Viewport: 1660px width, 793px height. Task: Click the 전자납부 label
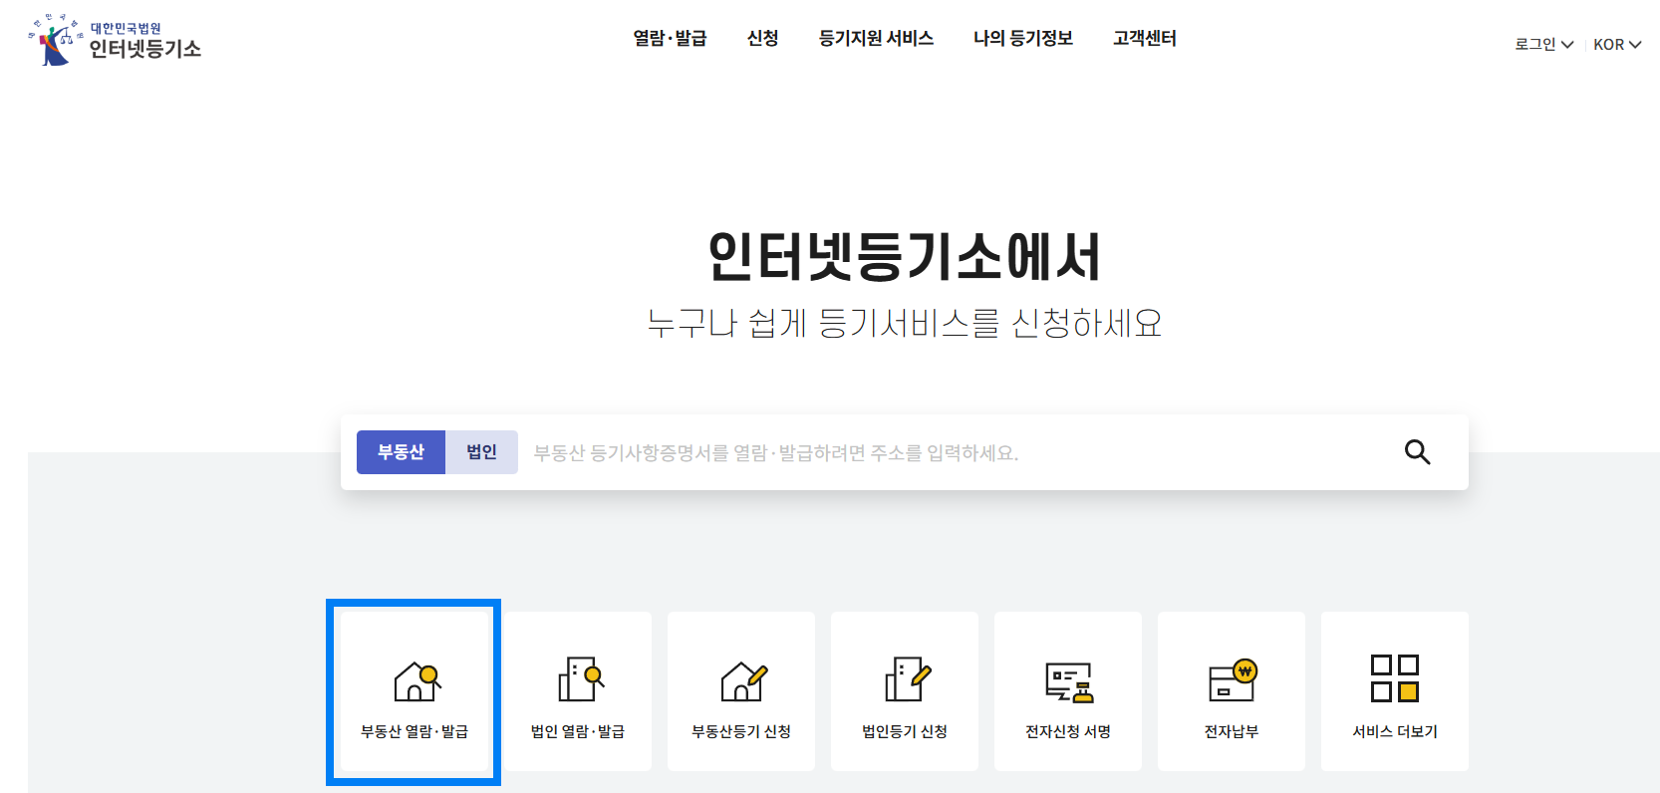point(1232,731)
